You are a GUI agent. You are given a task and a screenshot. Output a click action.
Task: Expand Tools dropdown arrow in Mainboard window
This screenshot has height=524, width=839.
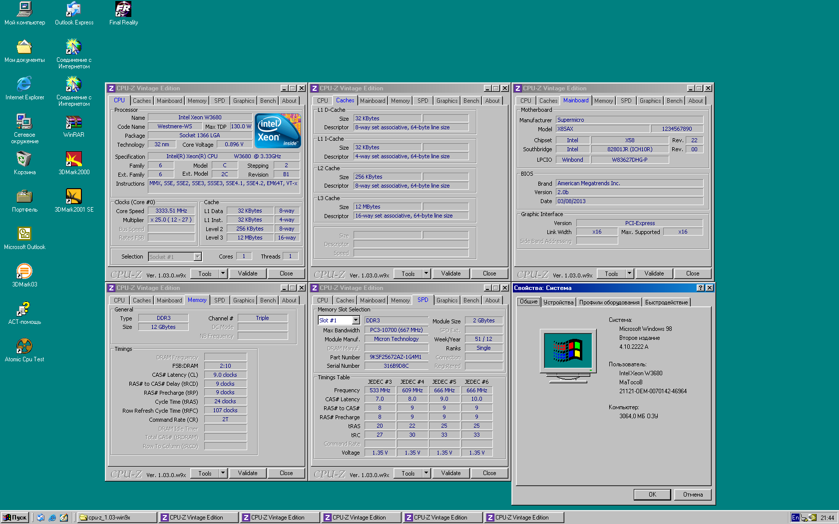coord(629,273)
